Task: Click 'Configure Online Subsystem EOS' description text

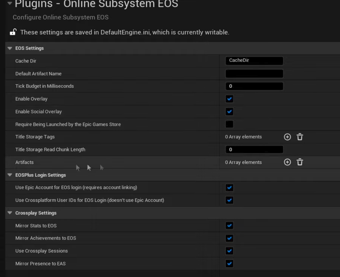Action: (x=61, y=17)
